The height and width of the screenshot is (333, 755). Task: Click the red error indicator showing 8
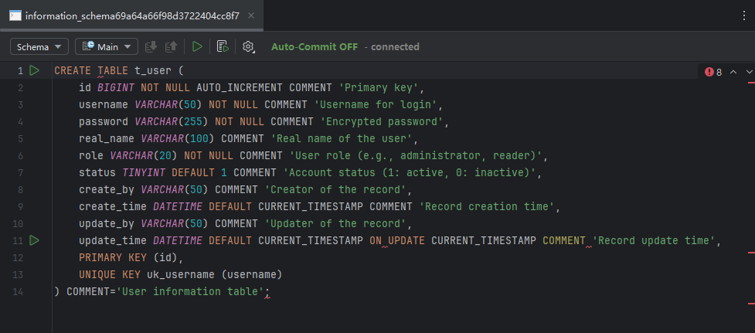(x=713, y=72)
